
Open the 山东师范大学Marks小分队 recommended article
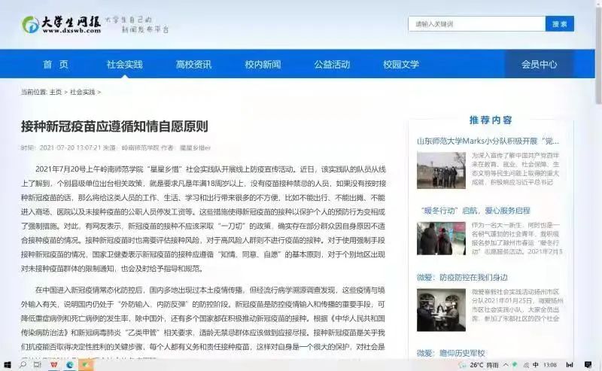point(488,141)
